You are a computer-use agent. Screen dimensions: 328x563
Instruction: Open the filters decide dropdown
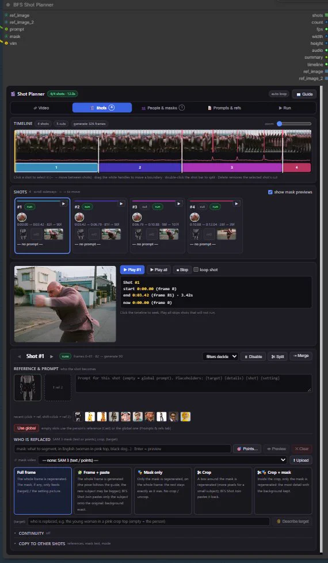coord(220,356)
